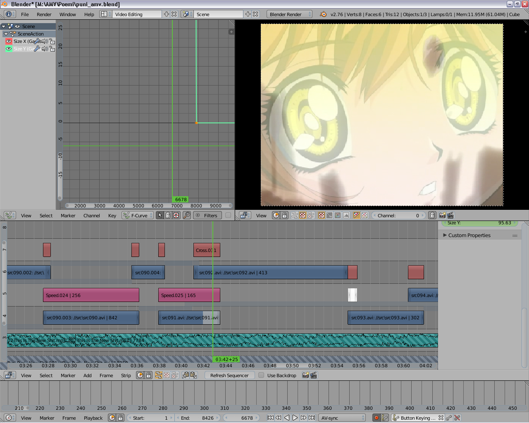Enable the Use Backdrop checkbox

(261, 375)
